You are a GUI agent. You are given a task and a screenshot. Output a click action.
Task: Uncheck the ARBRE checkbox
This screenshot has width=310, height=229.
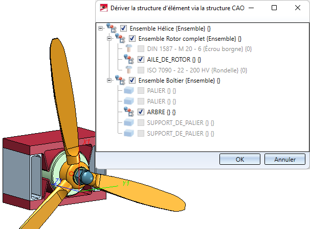pyautogui.click(x=141, y=112)
